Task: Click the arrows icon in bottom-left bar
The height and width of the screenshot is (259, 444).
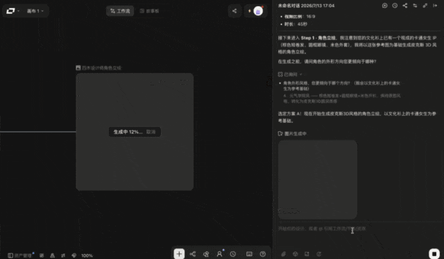Action: (x=63, y=256)
